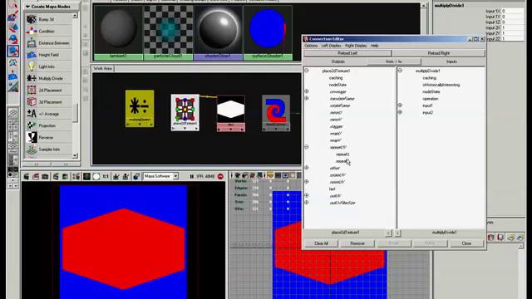Expand the coverage attribute

307,91
